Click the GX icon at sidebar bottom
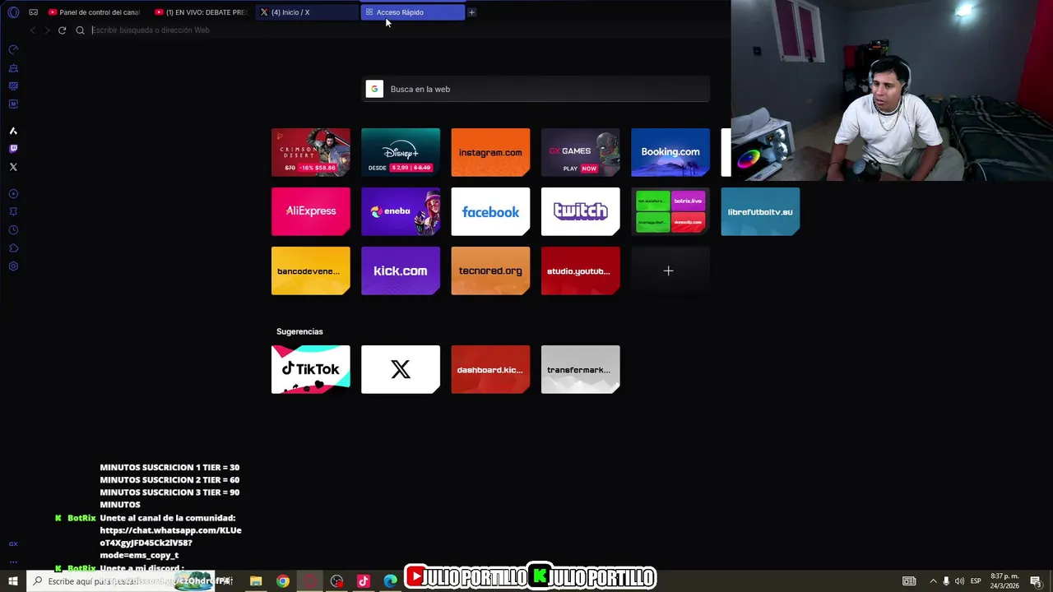Image resolution: width=1053 pixels, height=592 pixels. [x=13, y=544]
